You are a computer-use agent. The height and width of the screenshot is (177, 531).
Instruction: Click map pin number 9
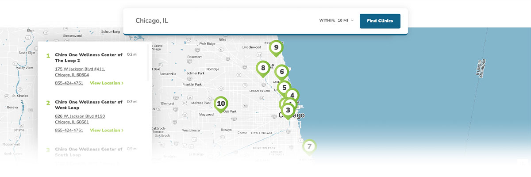(x=276, y=48)
